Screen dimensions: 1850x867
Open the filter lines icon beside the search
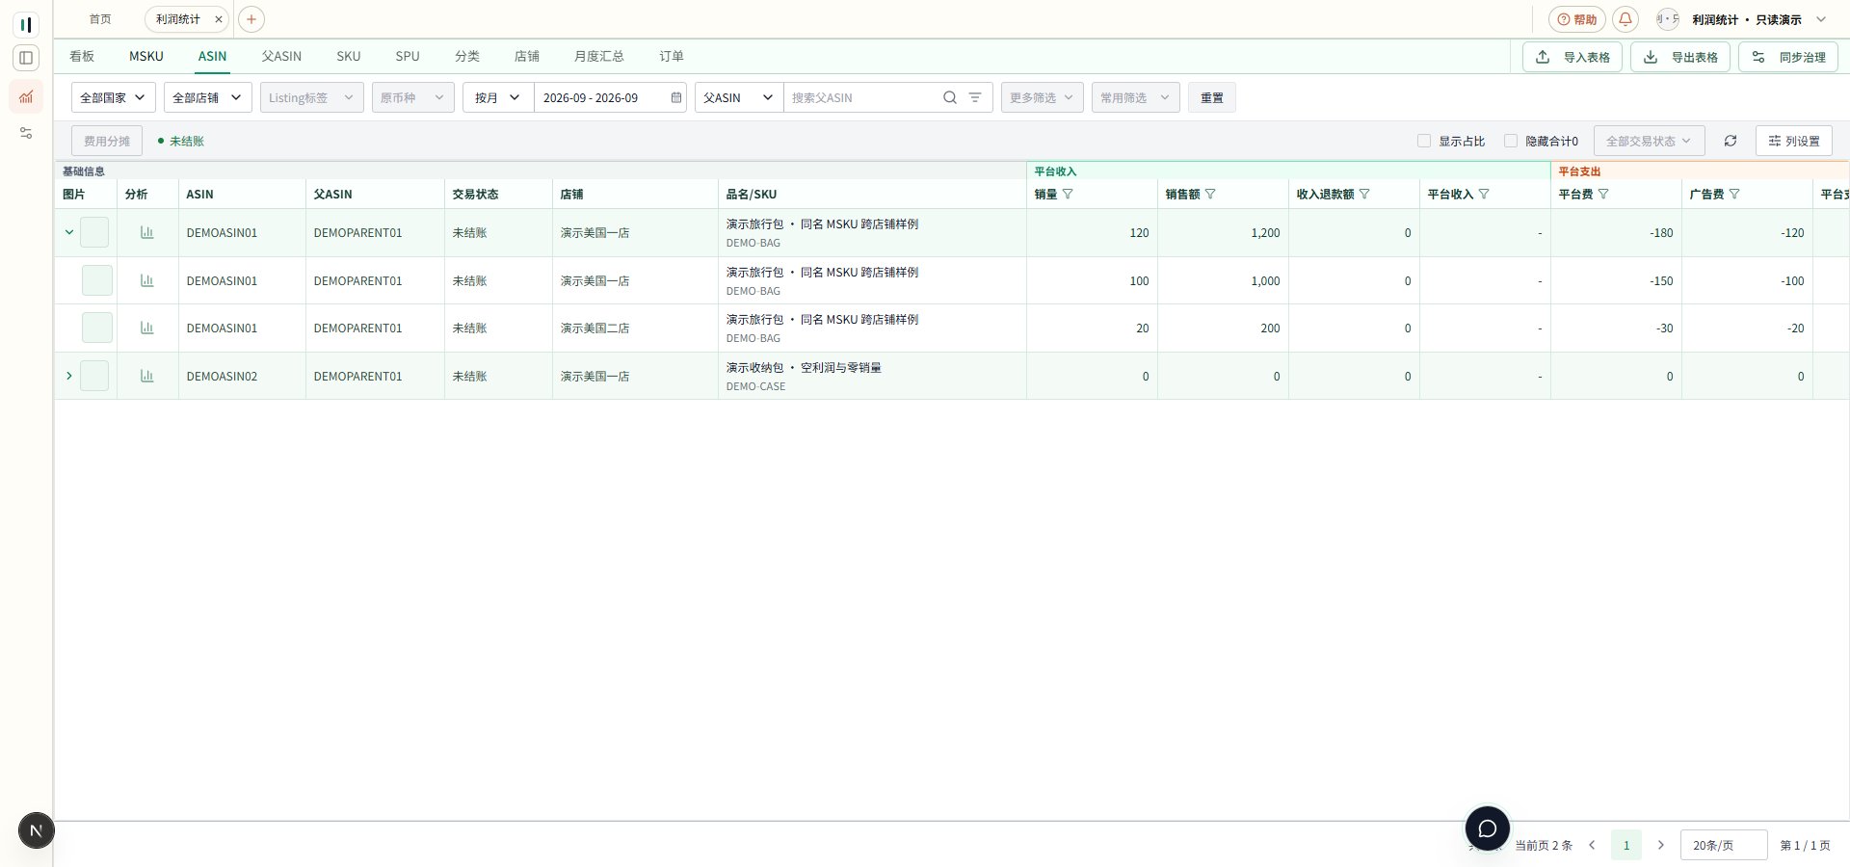[x=975, y=97]
